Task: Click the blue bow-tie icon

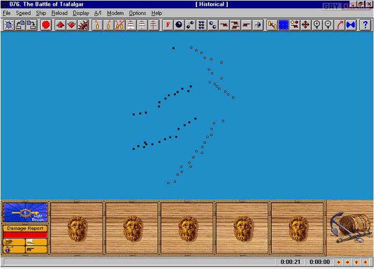Action: [x=351, y=25]
